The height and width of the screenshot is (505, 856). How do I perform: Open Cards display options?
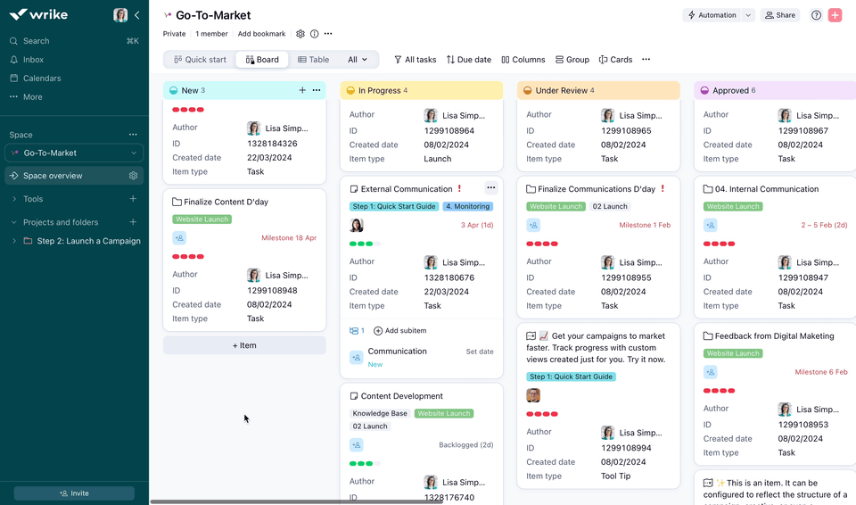[x=615, y=60]
